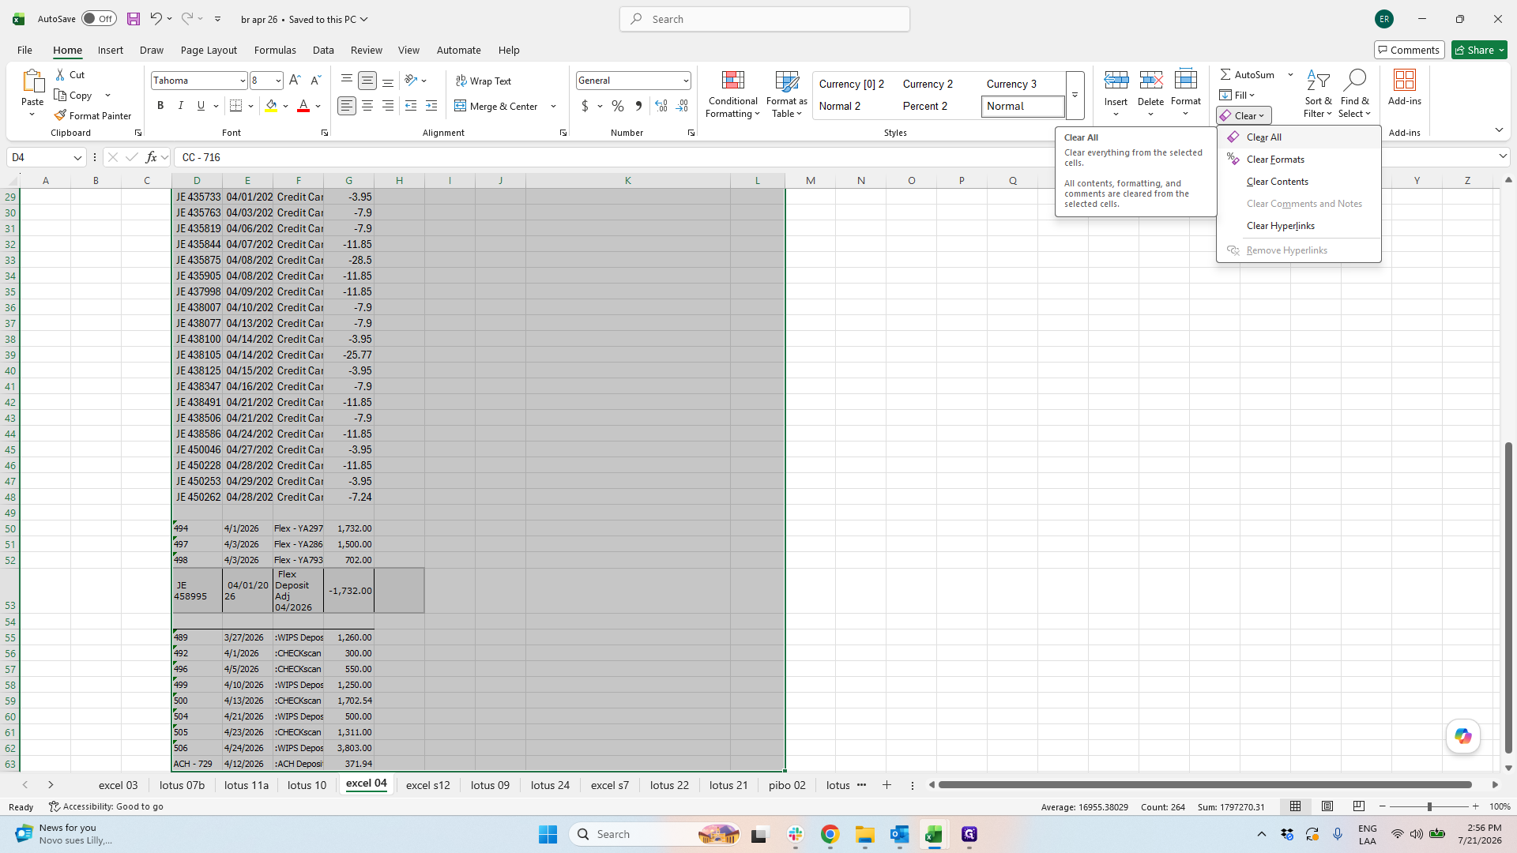The image size is (1517, 853).
Task: Open the Comments pane
Action: pos(1410,50)
